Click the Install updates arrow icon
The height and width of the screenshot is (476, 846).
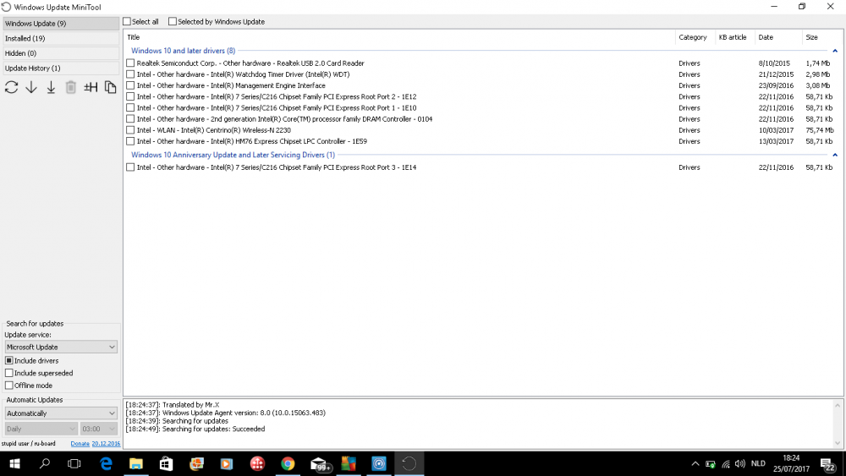51,87
